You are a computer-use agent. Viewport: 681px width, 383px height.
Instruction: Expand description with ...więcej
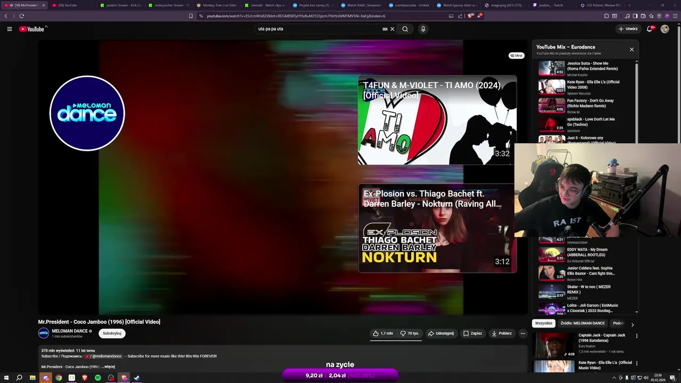[109, 367]
